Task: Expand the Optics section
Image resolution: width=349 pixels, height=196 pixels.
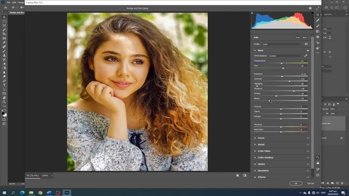Action: (x=255, y=164)
